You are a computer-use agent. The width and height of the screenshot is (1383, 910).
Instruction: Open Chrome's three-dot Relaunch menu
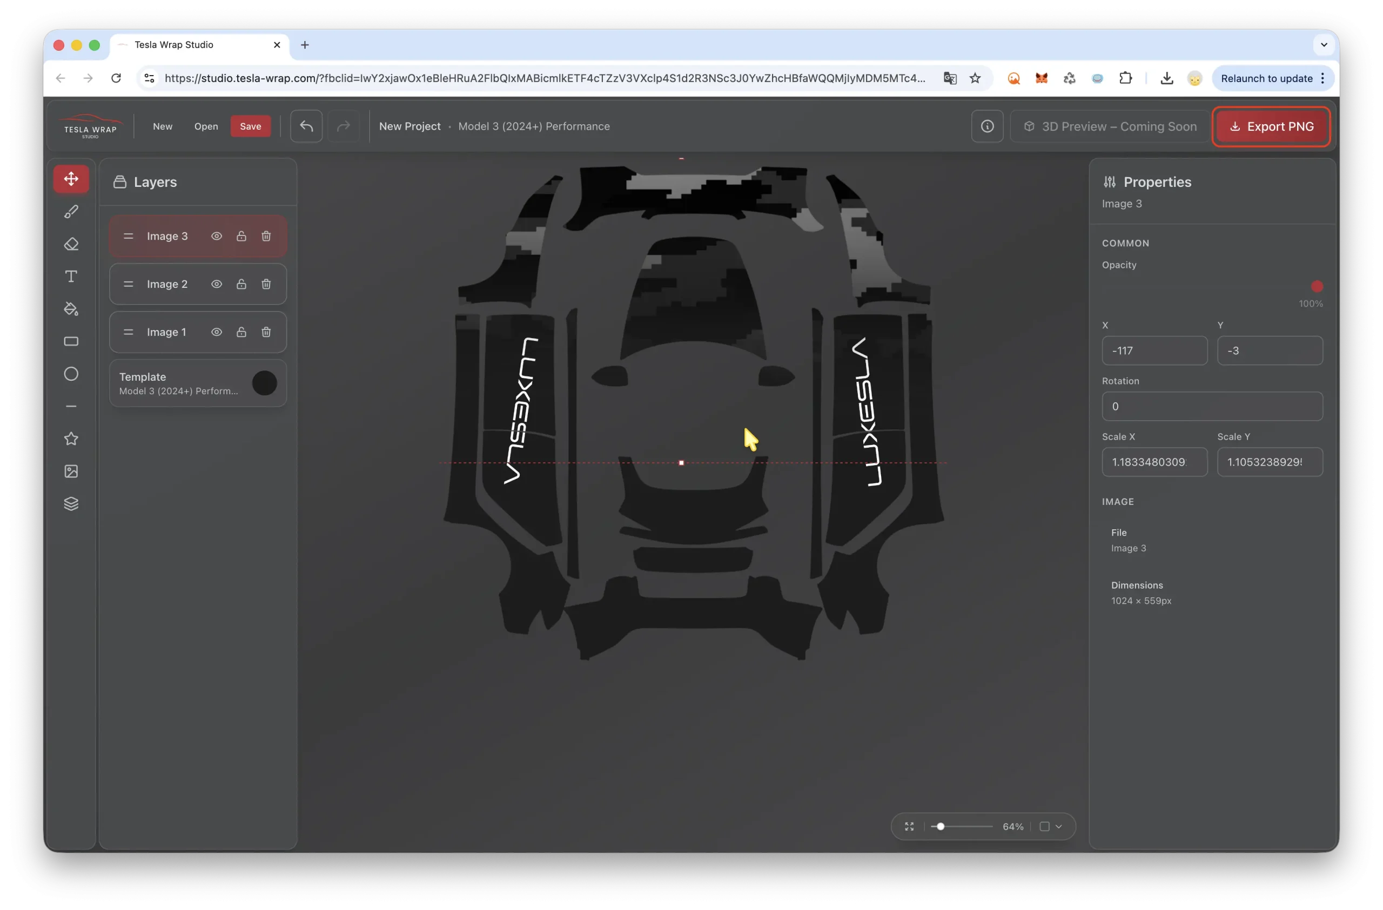(1322, 78)
